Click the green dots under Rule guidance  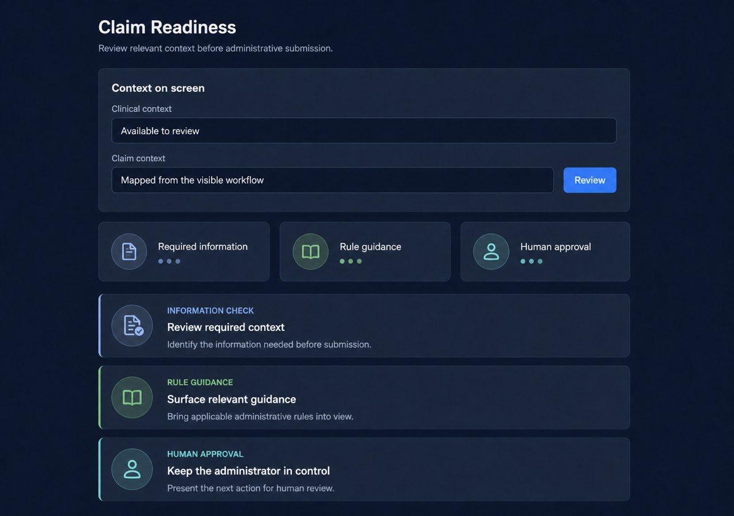350,261
